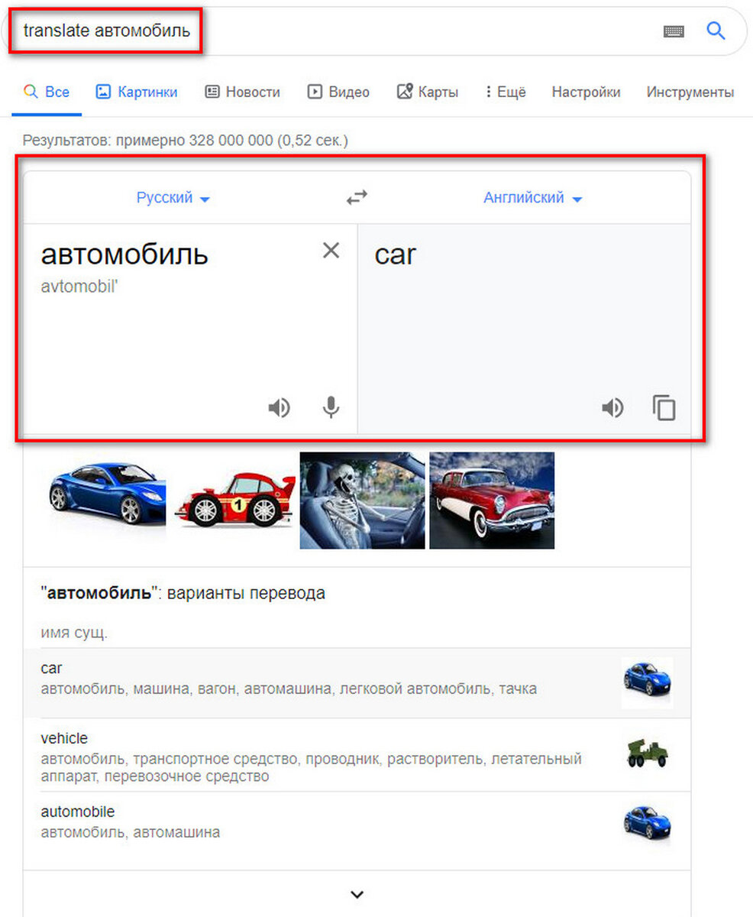Open the Английский language dropdown
The width and height of the screenshot is (753, 917).
[x=532, y=197]
